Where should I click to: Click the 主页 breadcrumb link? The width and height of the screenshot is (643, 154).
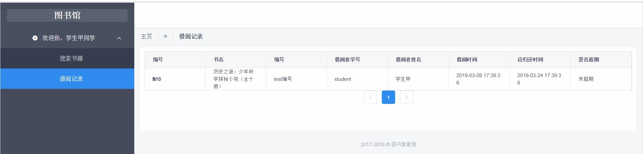tap(146, 36)
